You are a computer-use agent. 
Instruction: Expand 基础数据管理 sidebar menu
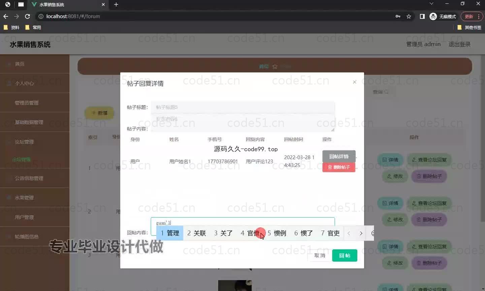click(x=35, y=122)
